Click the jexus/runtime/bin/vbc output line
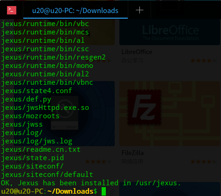 (x=45, y=24)
